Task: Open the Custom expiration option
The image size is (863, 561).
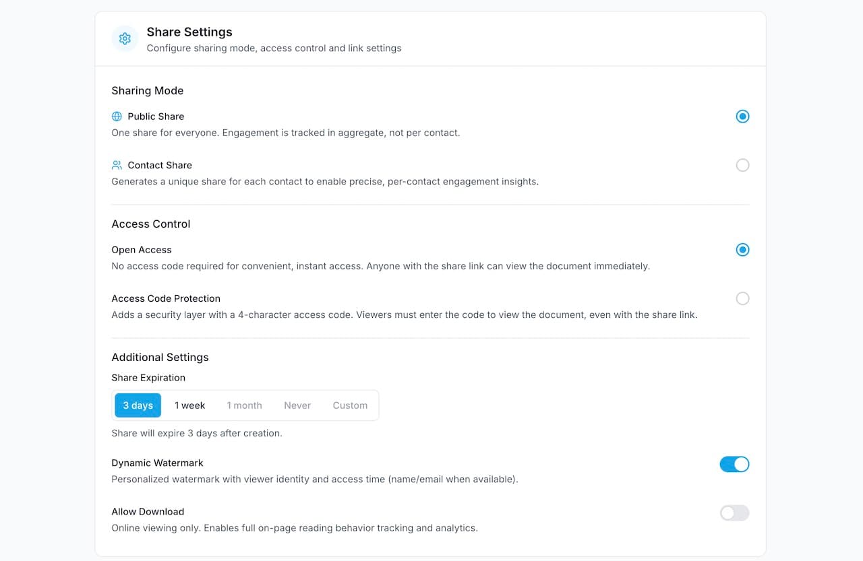Action: tap(350, 405)
